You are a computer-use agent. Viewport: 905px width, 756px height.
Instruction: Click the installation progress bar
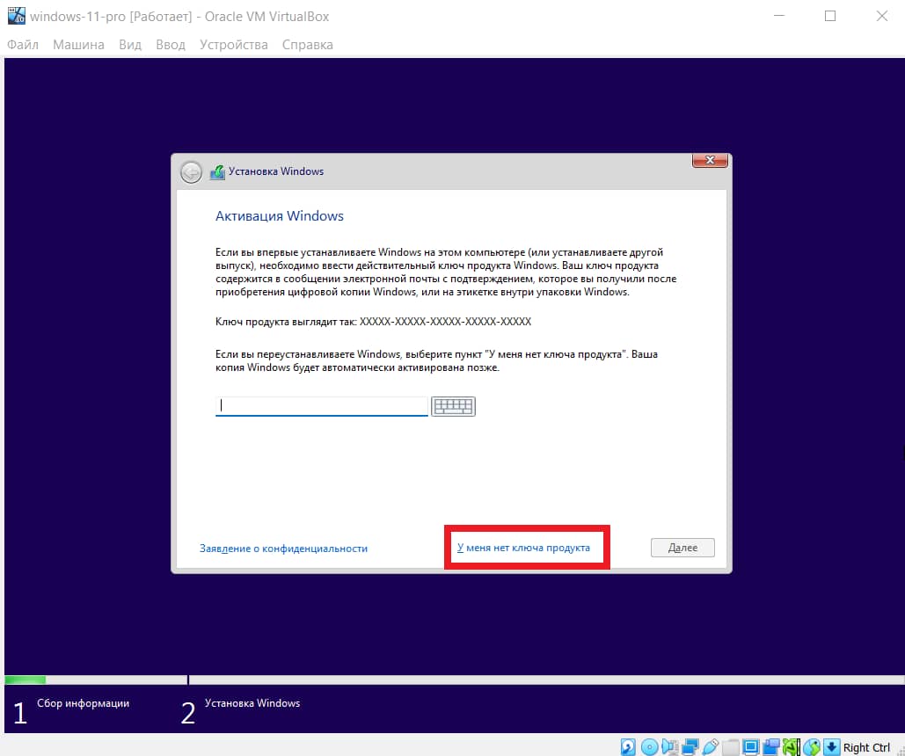[454, 680]
